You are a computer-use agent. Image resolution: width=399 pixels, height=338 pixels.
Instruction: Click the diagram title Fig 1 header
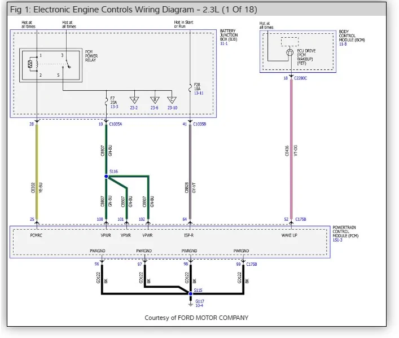[x=134, y=10]
